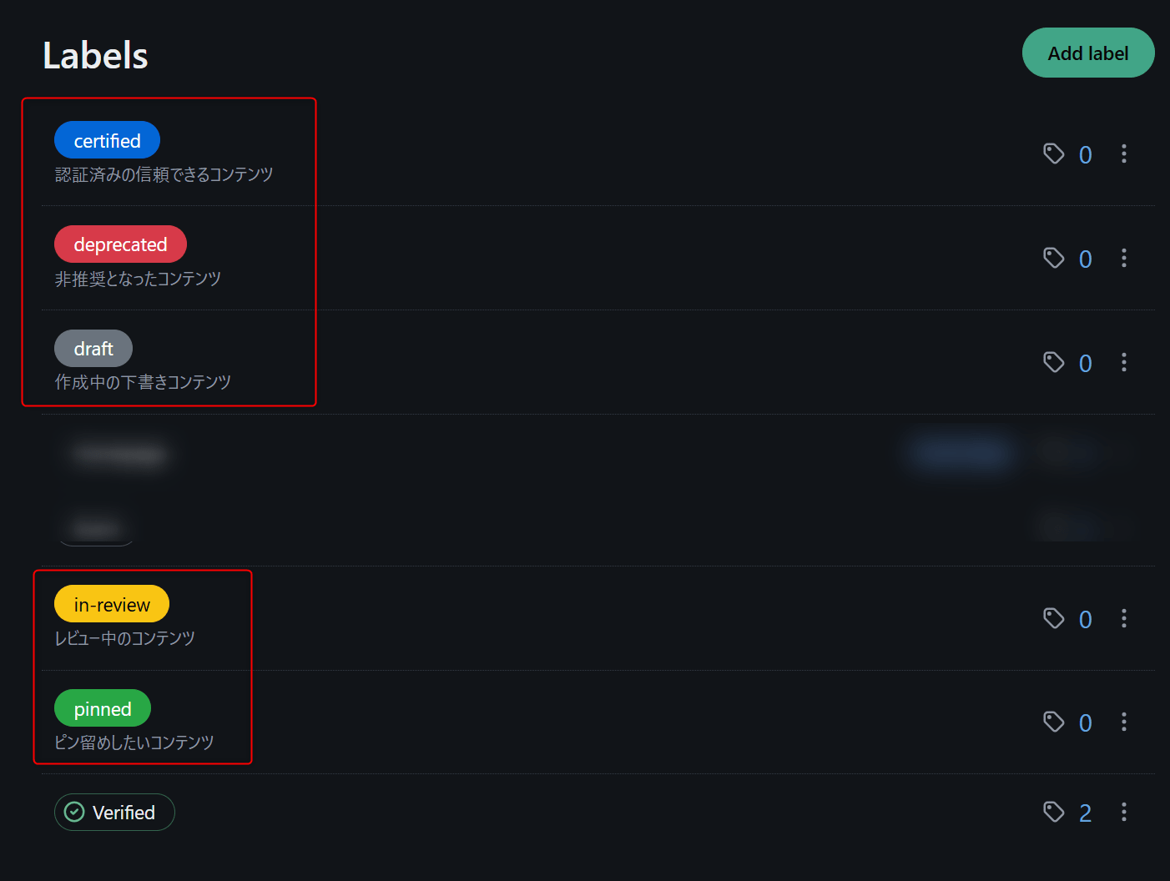Click the tag icon in pinned row
1170x881 pixels.
pyautogui.click(x=1054, y=722)
